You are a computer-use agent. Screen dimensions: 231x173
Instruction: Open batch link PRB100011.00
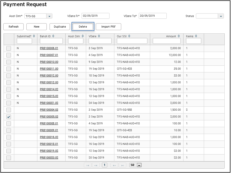[49, 69]
